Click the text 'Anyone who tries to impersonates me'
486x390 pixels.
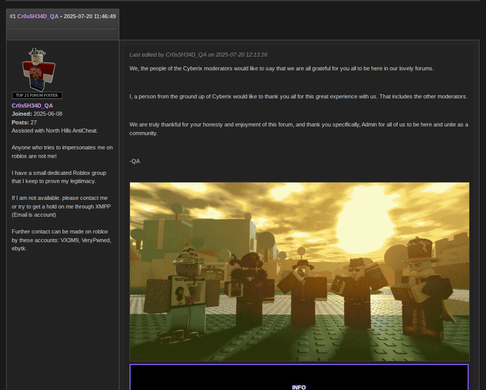tap(62, 152)
